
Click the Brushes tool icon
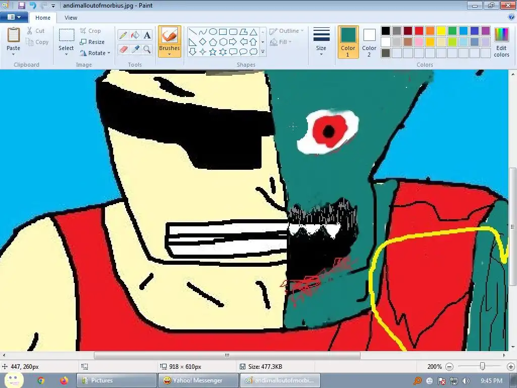pyautogui.click(x=170, y=35)
